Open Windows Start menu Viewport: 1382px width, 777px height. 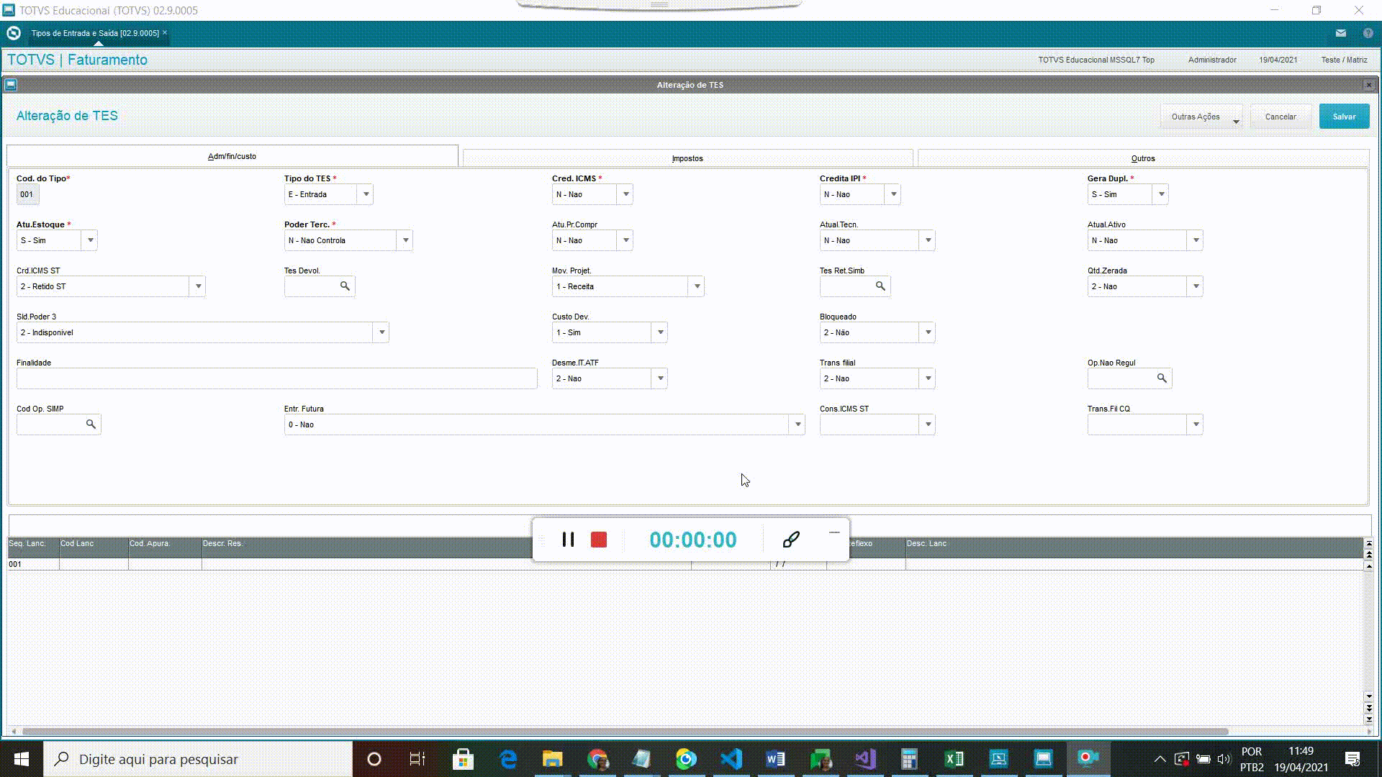point(22,759)
